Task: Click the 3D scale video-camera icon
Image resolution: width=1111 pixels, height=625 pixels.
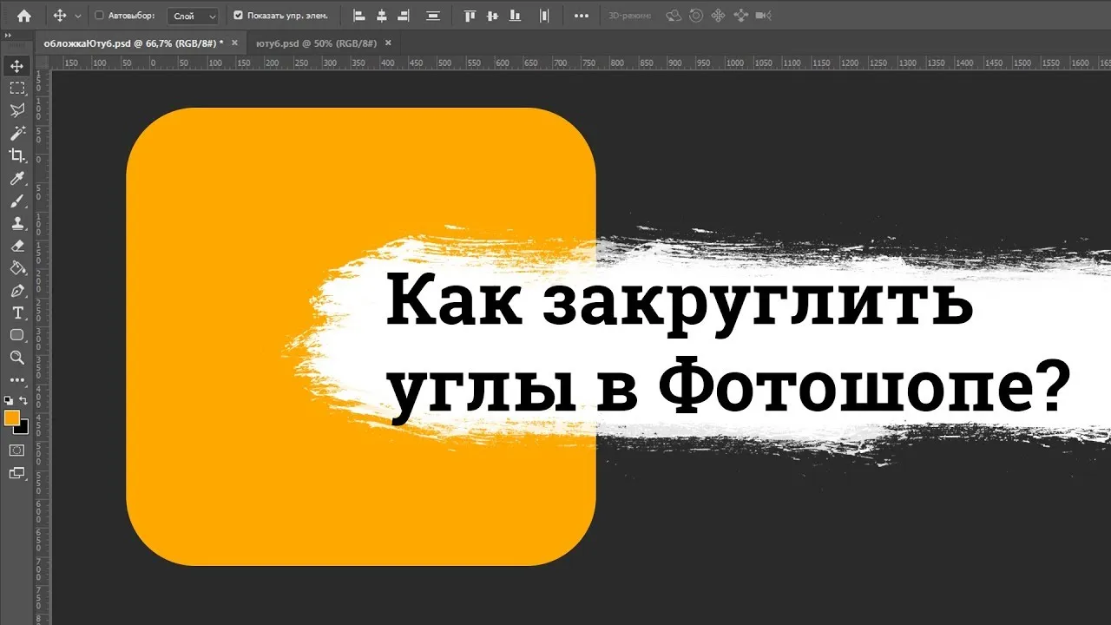Action: [x=763, y=16]
